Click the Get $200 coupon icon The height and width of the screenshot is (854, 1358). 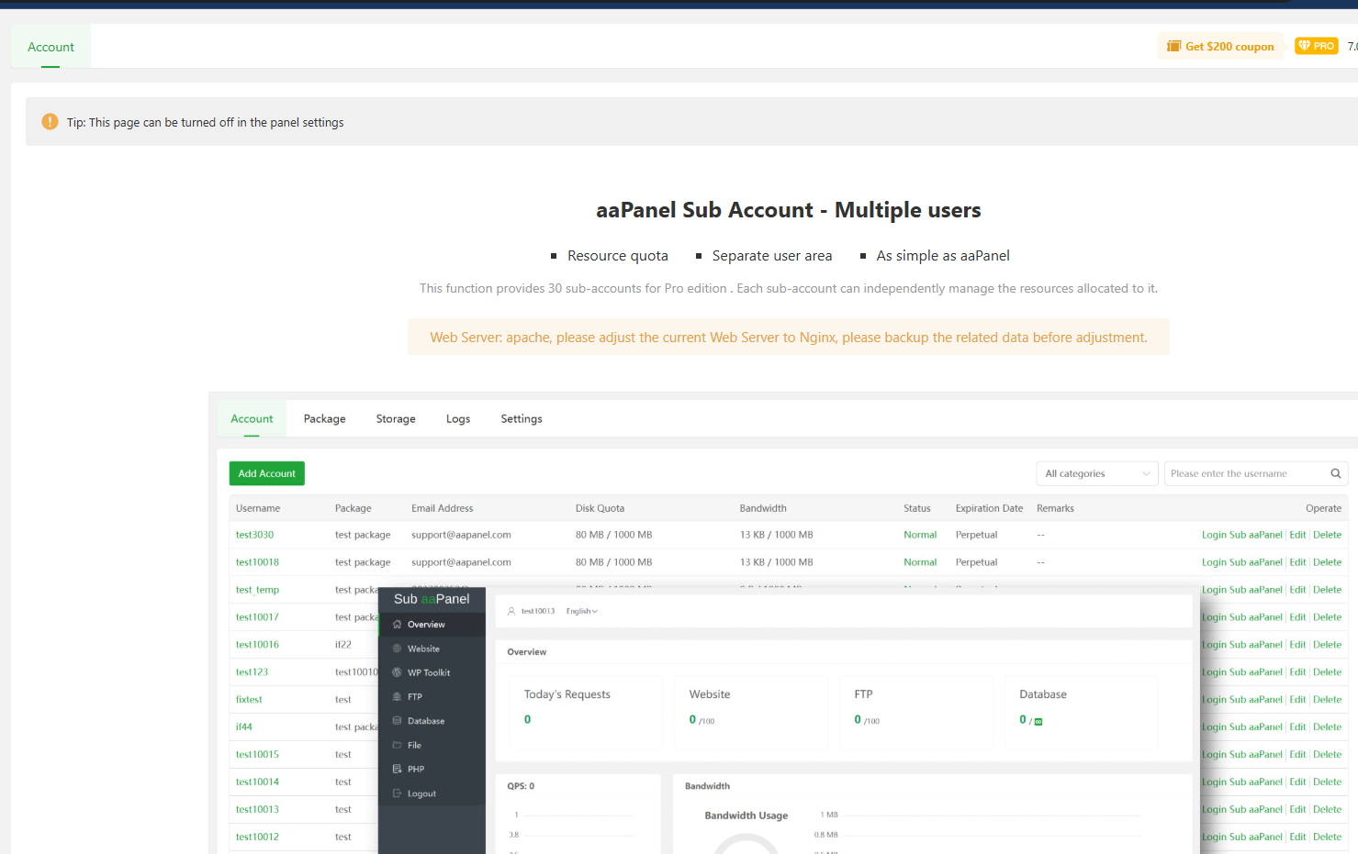[1173, 47]
